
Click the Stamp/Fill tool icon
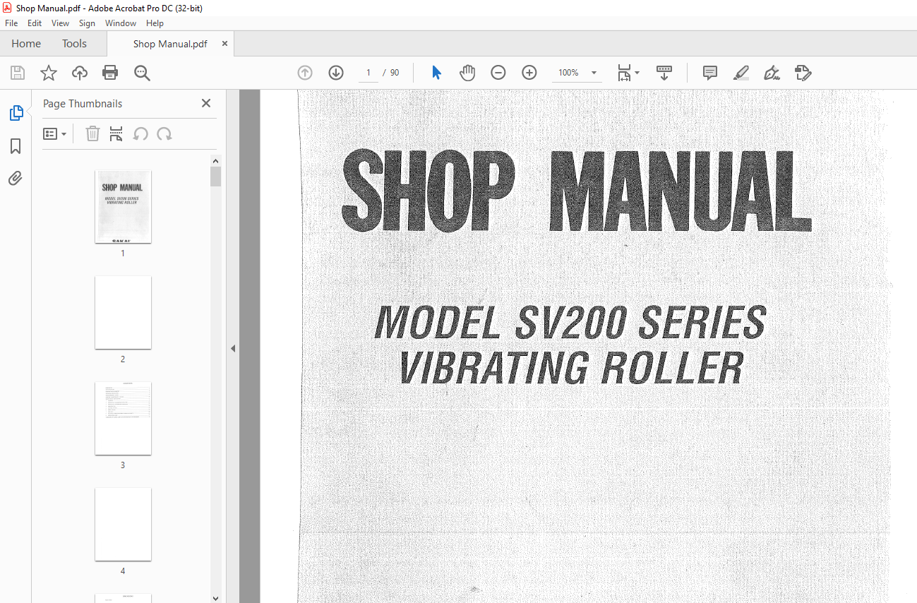pos(803,73)
